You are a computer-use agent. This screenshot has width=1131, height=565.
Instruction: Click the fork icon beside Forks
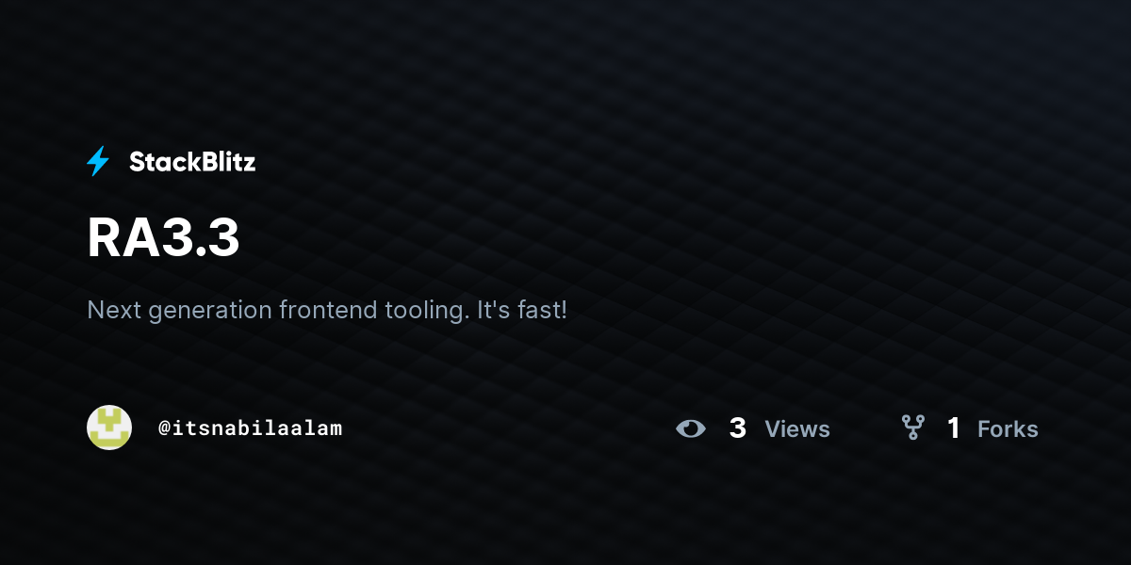(912, 428)
